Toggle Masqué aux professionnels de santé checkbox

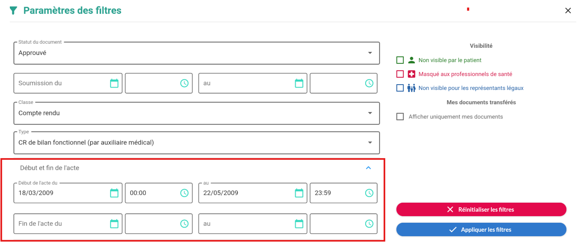tap(400, 74)
